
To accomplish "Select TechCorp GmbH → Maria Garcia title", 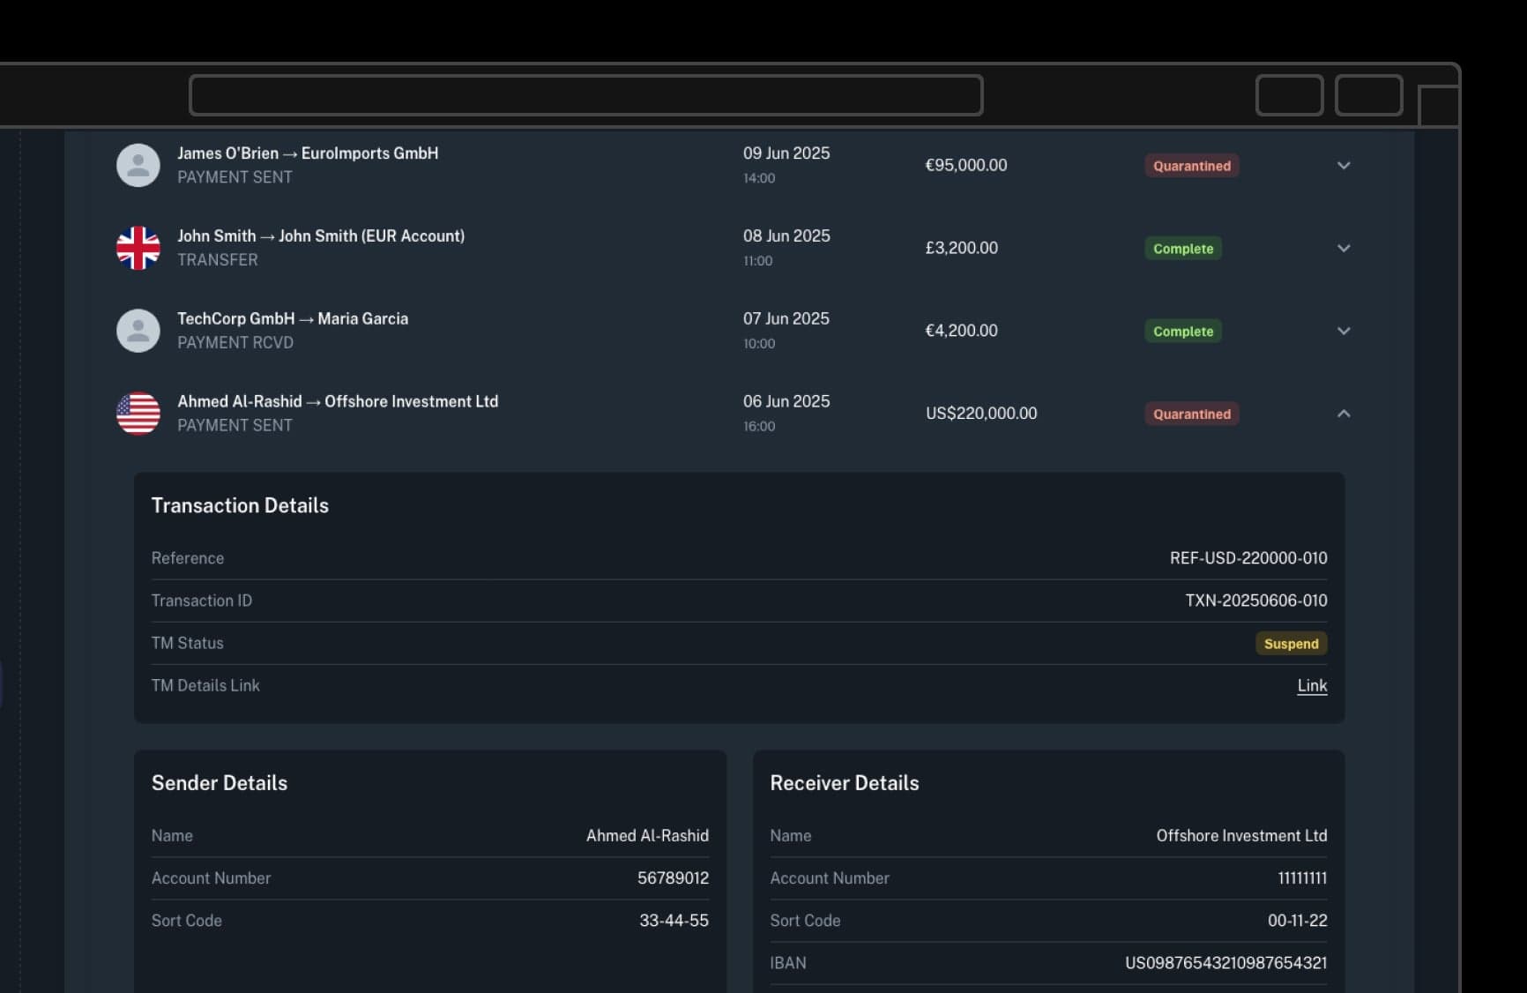I will click(x=293, y=318).
